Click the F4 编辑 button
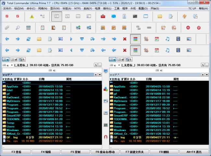 pos(46,152)
